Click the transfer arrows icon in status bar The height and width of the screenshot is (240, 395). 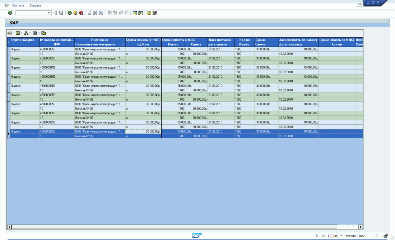(x=377, y=236)
